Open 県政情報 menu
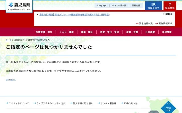The image size is (182, 113). pyautogui.click(x=167, y=32)
